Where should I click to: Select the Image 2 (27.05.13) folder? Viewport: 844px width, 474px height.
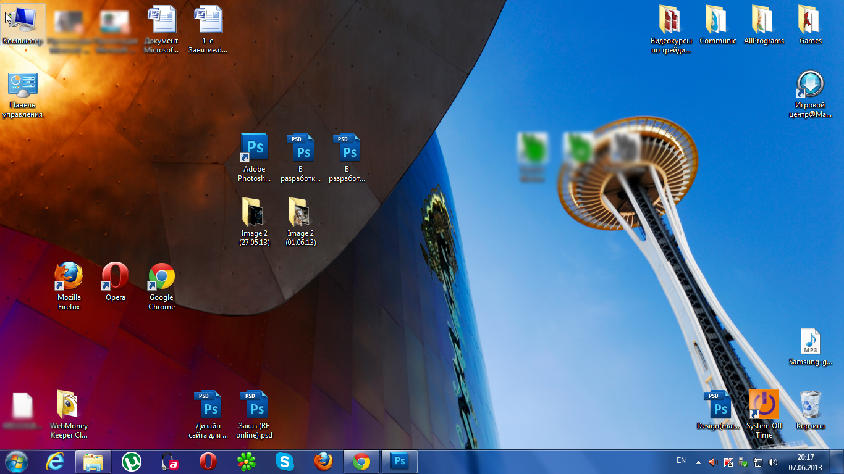click(254, 213)
